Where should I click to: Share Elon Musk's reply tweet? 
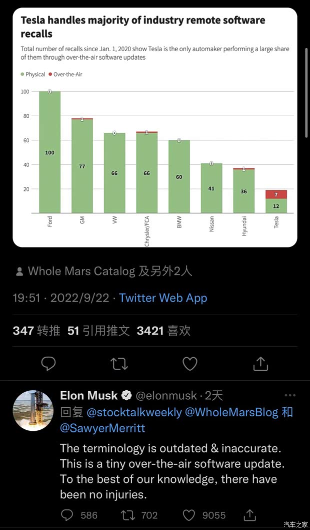pos(249,514)
